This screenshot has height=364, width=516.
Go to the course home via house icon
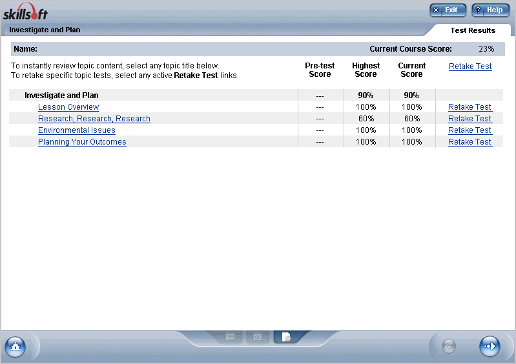click(15, 347)
